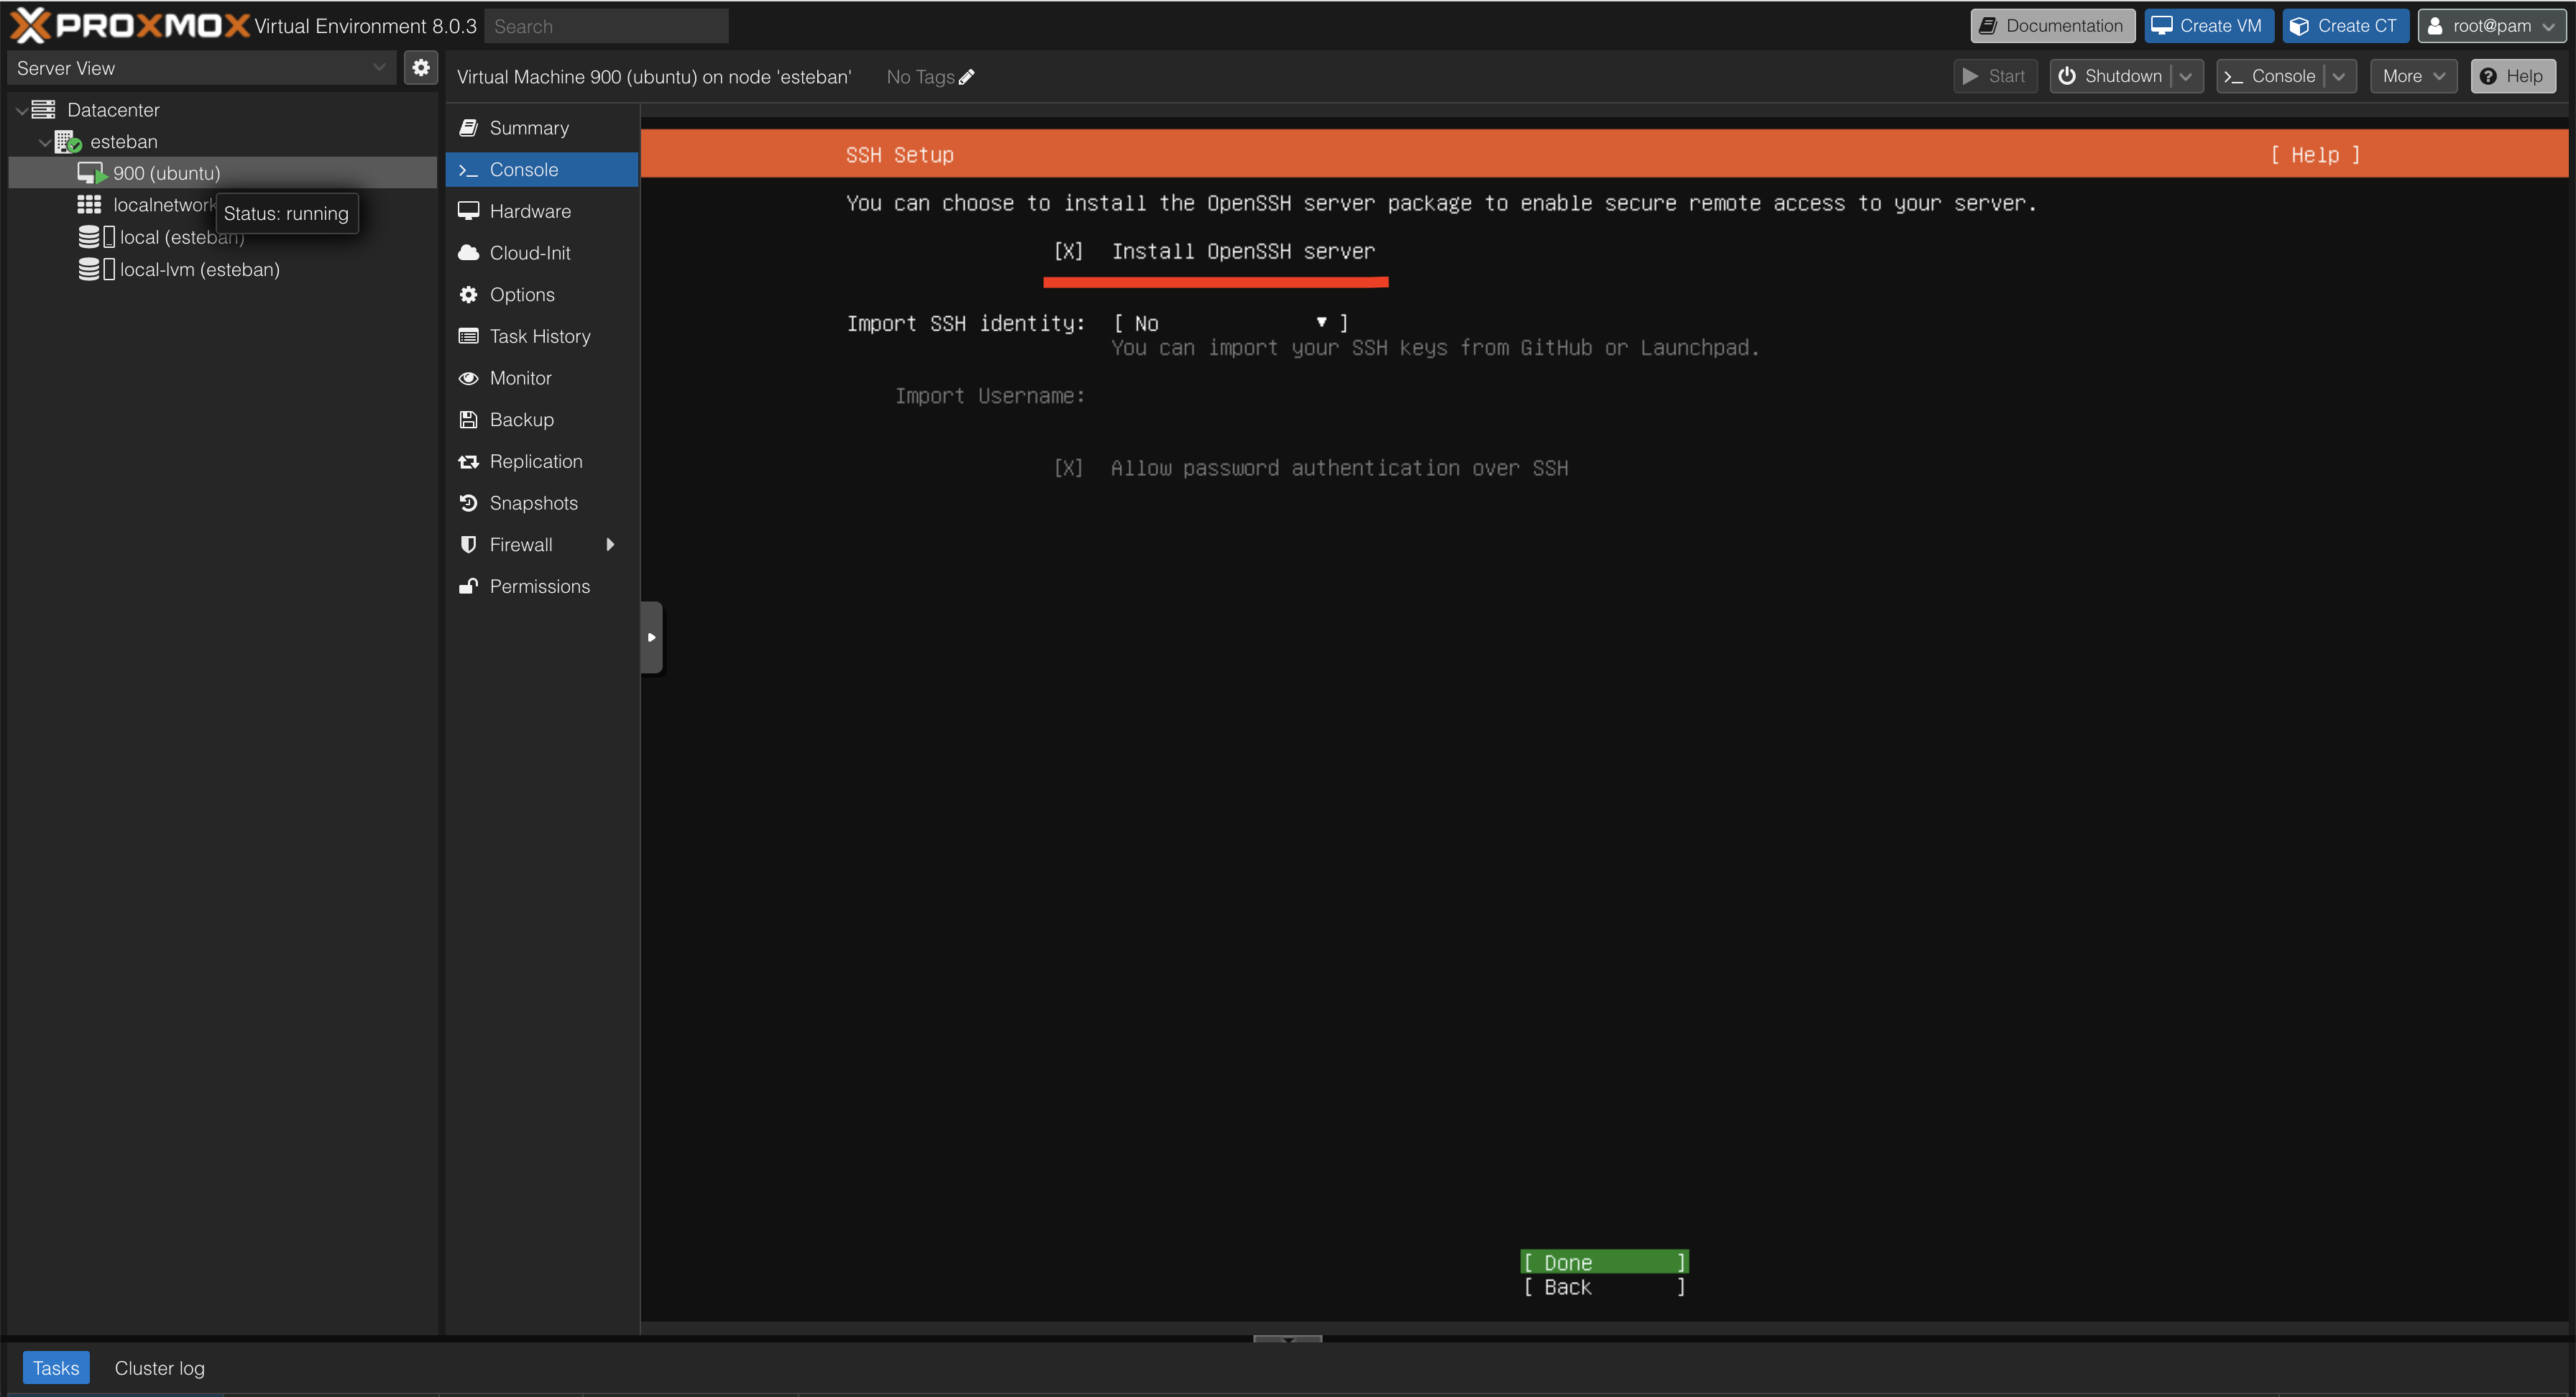
Task: Click the Create VM button
Action: coord(2208,26)
